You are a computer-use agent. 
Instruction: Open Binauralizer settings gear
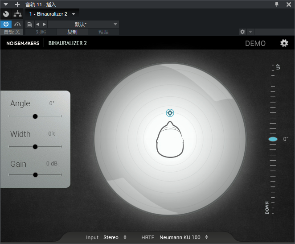[284, 43]
